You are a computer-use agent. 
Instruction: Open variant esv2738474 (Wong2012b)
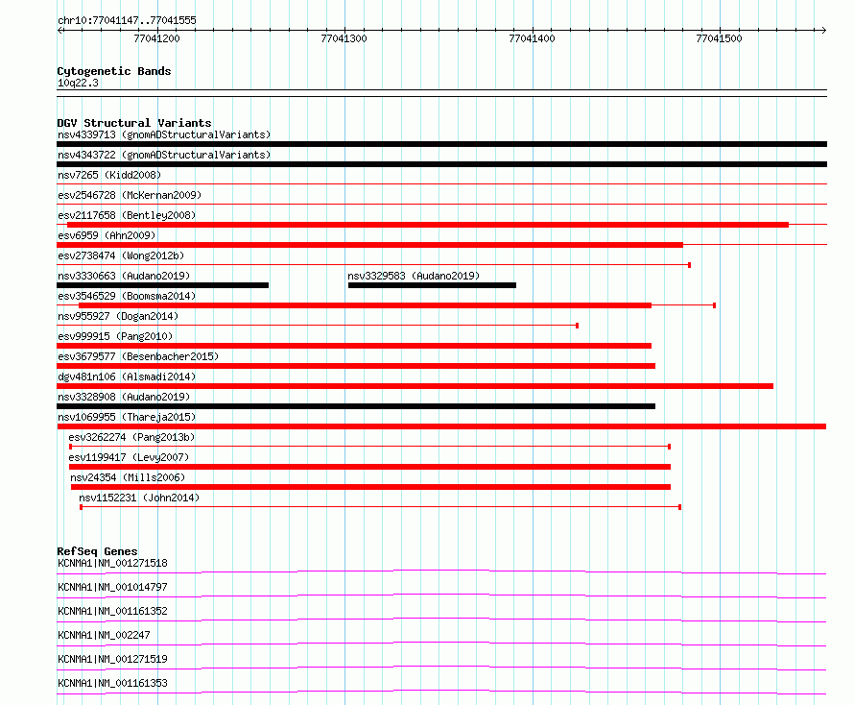click(121, 255)
